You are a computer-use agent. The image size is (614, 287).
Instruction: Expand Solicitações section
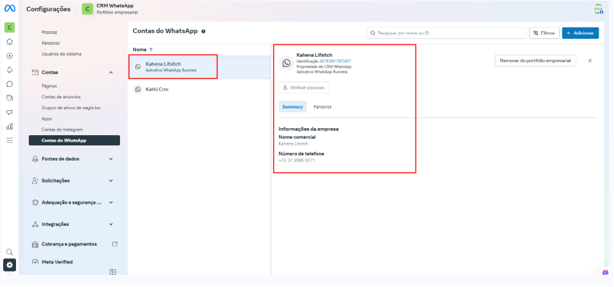111,181
